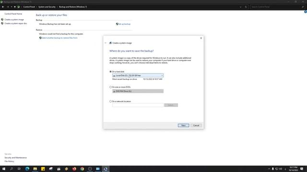Click into Search Control Panel field
The height and width of the screenshot is (172, 307).
coord(275,7)
